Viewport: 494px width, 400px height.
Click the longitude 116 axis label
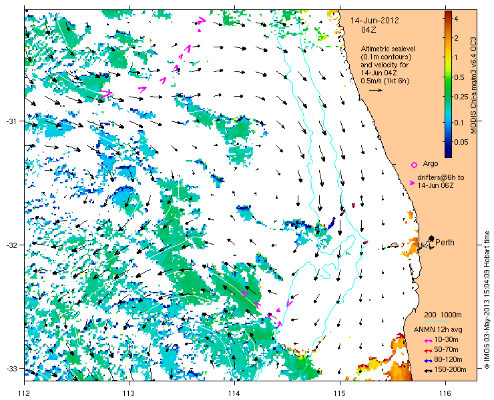[445, 393]
